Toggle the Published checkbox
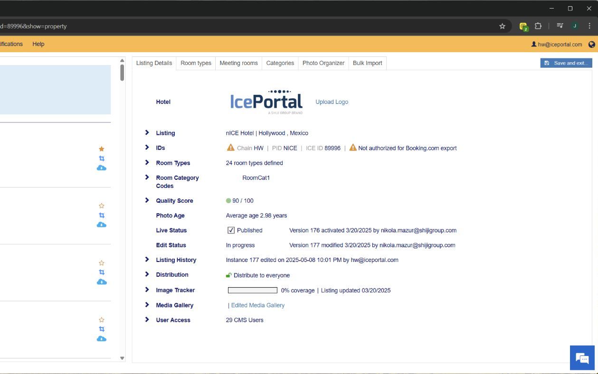598x374 pixels. coord(231,230)
